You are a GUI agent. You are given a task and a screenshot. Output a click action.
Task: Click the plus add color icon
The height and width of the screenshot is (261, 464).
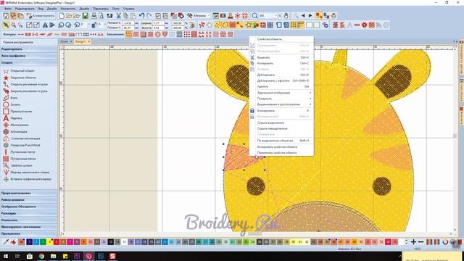(414, 242)
